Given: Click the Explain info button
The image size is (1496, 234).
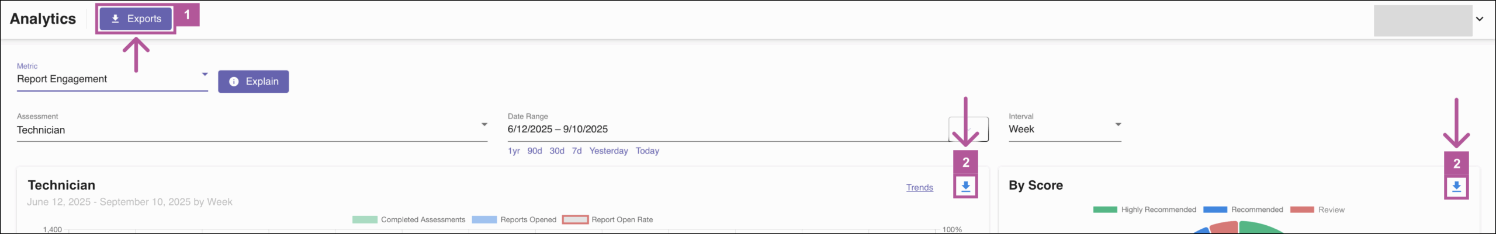Looking at the screenshot, I should pyautogui.click(x=253, y=82).
